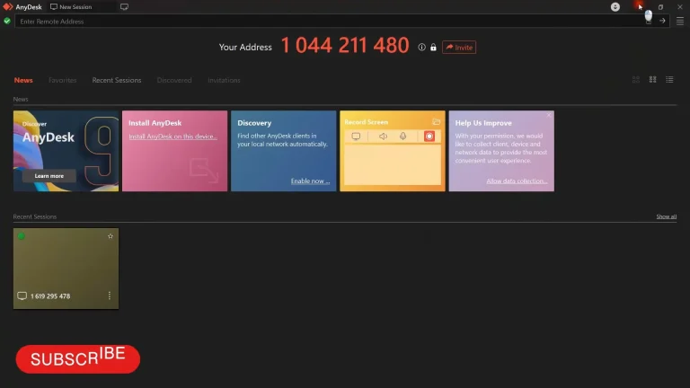This screenshot has height=388, width=690.
Task: Open the hamburger main menu
Action: [x=680, y=21]
